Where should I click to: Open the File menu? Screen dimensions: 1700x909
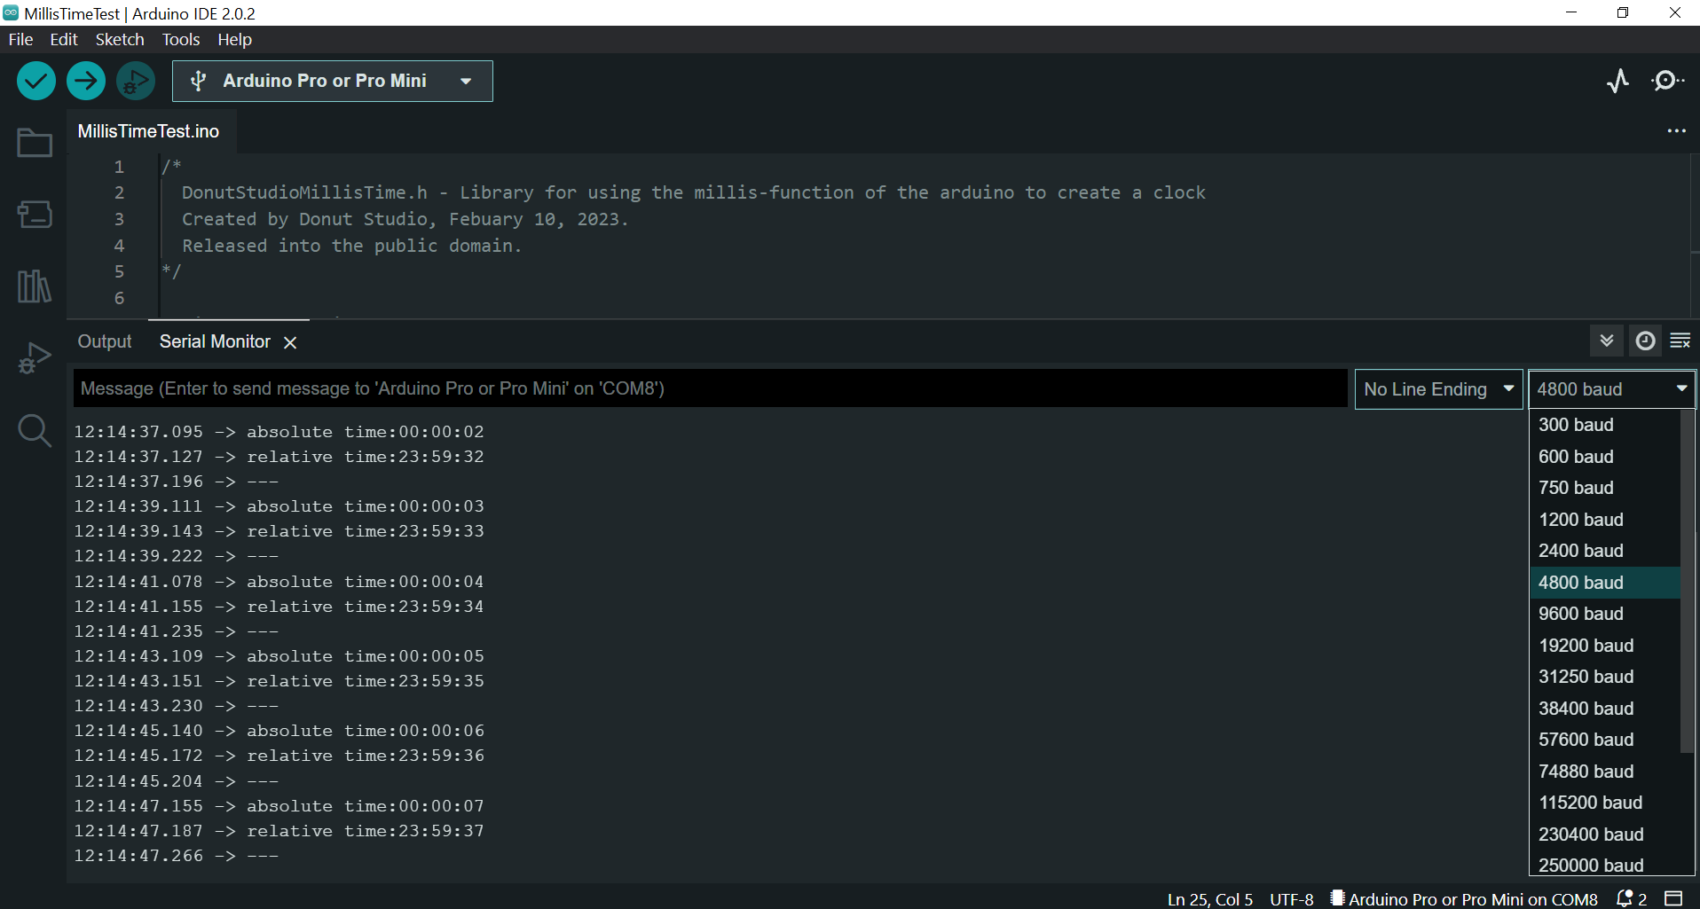coord(20,40)
